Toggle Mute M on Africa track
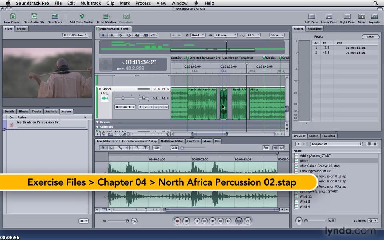 pos(164,89)
